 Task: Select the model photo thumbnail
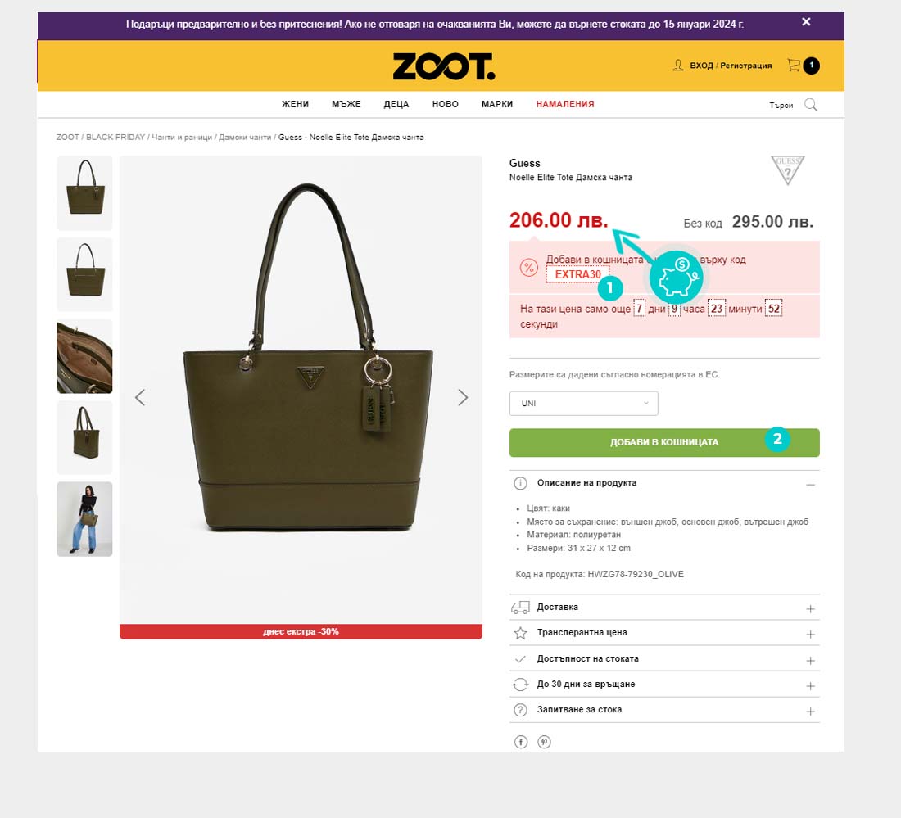(x=84, y=519)
